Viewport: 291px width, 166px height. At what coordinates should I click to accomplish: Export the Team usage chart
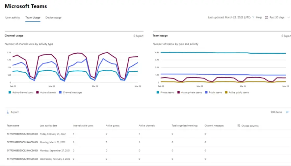coord(286,36)
